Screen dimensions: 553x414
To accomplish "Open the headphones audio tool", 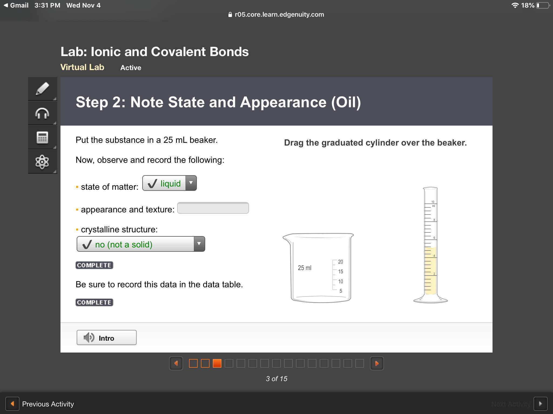I will [x=42, y=113].
